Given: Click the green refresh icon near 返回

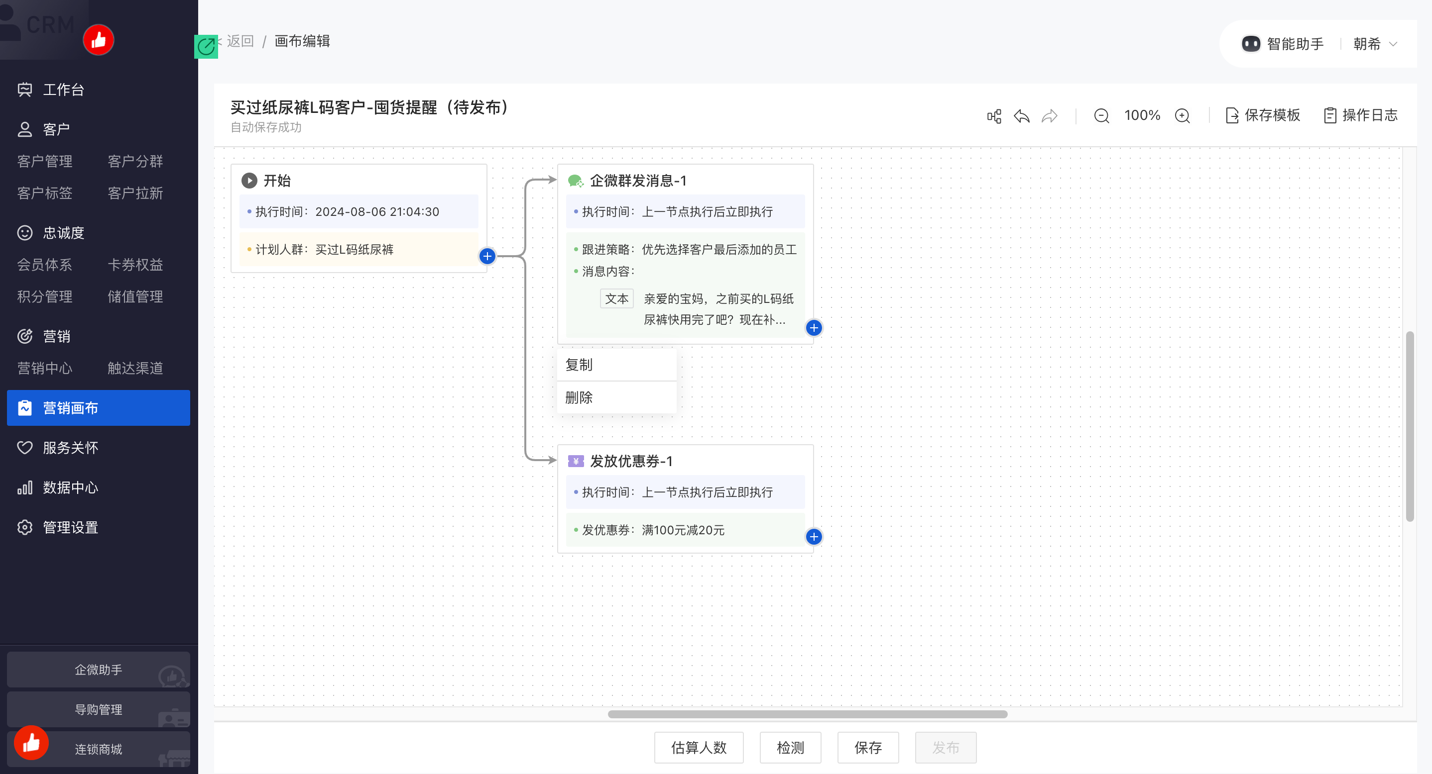Looking at the screenshot, I should 206,46.
